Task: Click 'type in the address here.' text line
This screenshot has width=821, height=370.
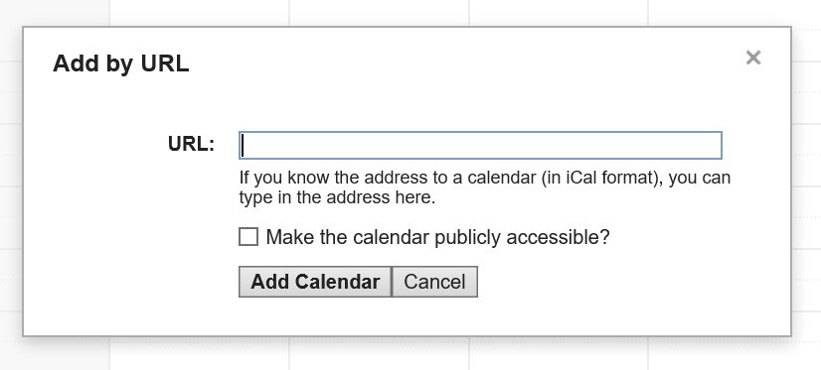Action: (x=337, y=198)
